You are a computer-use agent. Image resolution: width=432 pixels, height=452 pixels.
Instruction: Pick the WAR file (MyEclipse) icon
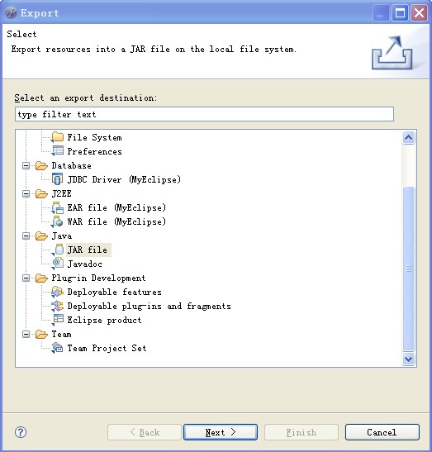click(x=58, y=221)
